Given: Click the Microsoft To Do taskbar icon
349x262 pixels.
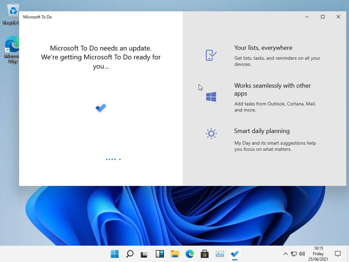Looking at the screenshot, I should [234, 254].
